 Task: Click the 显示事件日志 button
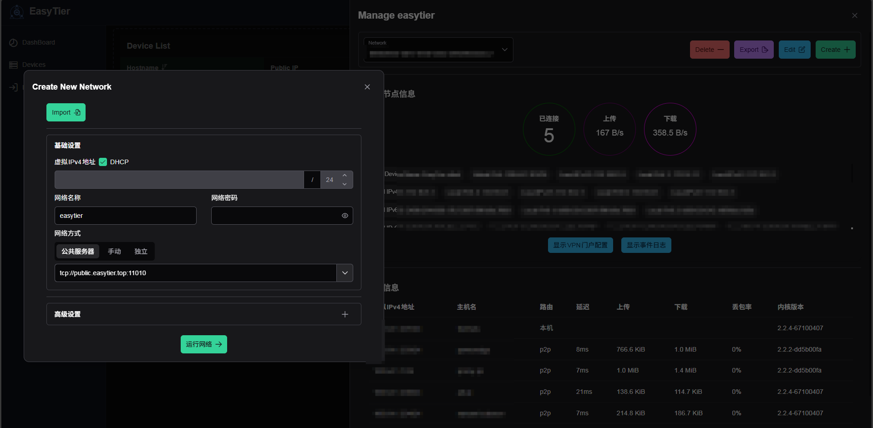tap(646, 245)
